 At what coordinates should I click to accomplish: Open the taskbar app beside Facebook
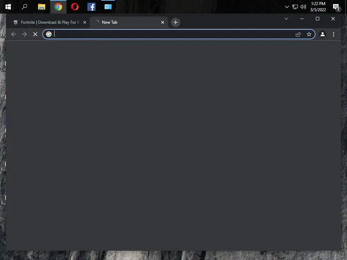[x=108, y=7]
